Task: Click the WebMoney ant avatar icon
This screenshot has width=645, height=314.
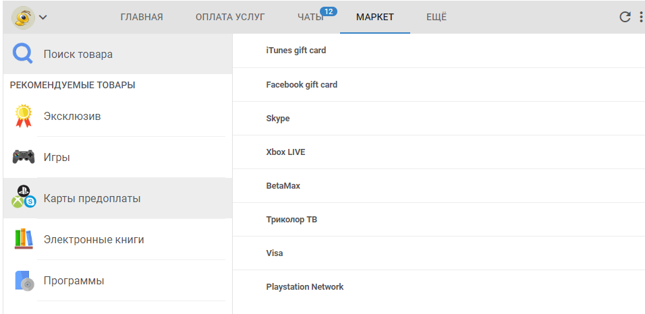Action: pos(23,17)
